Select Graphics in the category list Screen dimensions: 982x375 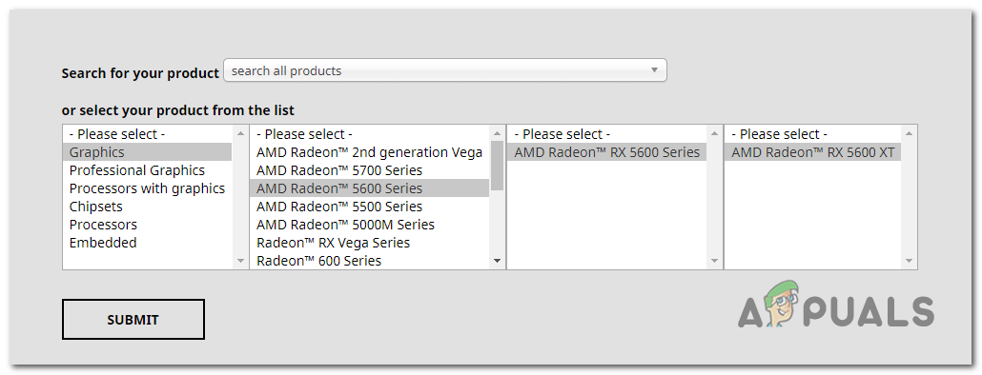pos(147,152)
